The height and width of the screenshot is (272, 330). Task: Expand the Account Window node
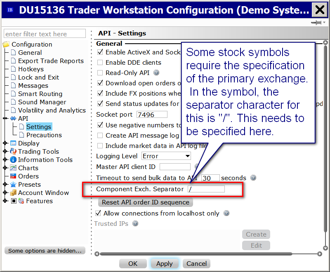(5, 192)
